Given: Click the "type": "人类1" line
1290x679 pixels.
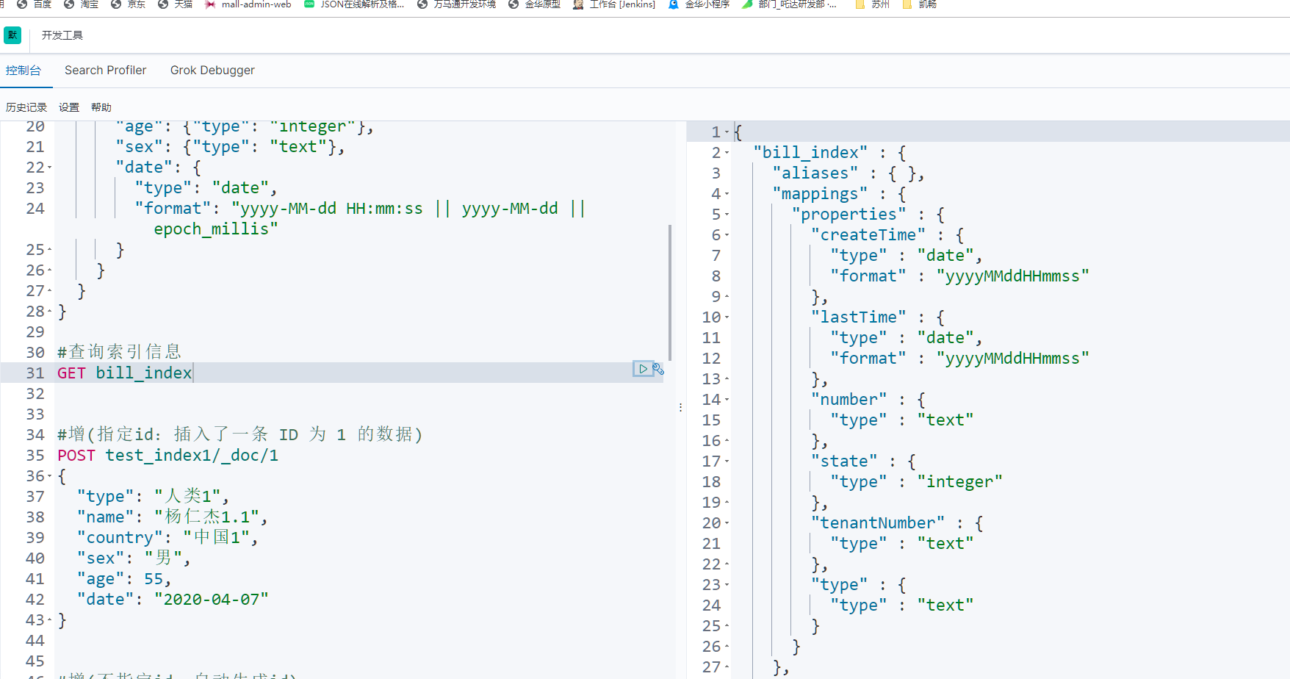Looking at the screenshot, I should point(153,497).
